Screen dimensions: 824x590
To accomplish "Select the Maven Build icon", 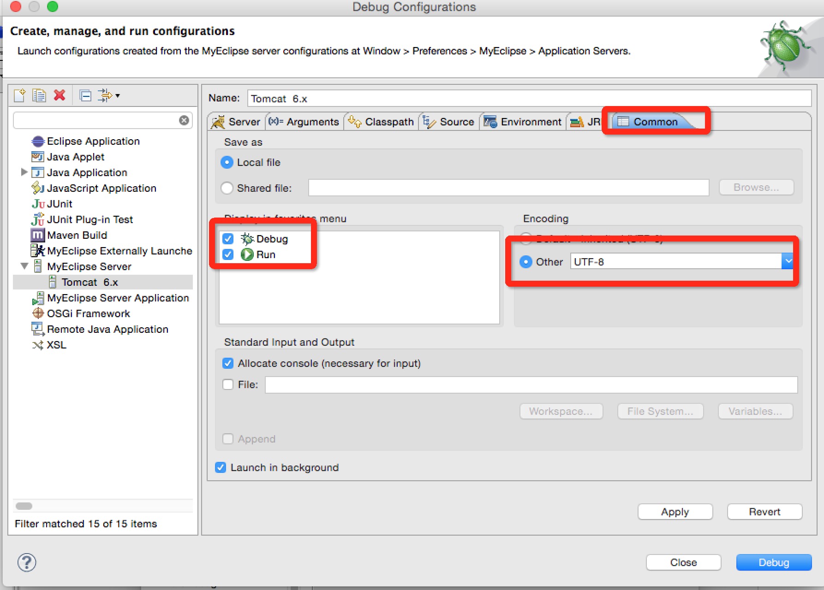I will click(x=38, y=235).
